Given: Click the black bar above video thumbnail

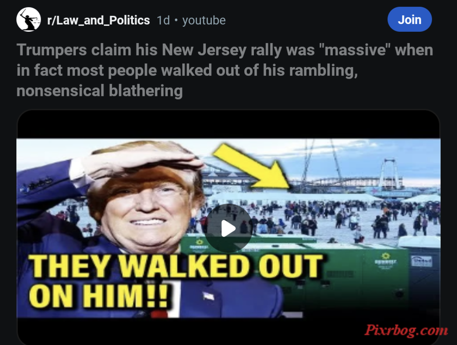Looking at the screenshot, I should tap(228, 124).
